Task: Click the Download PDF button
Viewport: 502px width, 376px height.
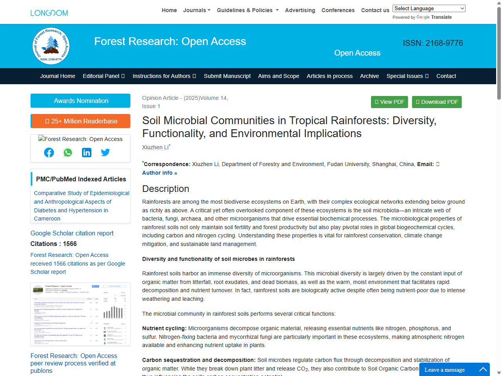Action: coord(437,102)
